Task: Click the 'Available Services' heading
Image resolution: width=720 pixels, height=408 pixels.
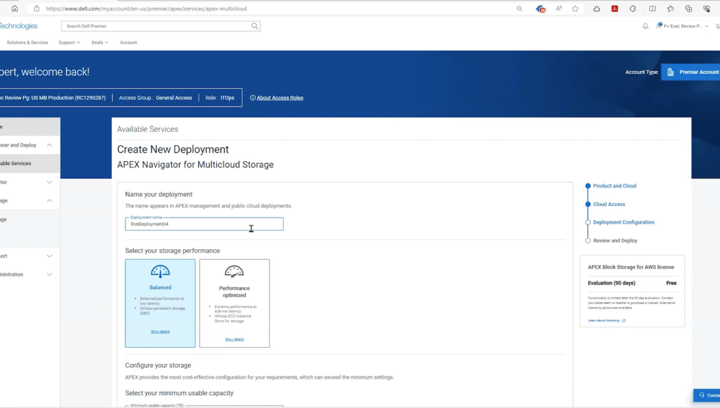Action: click(x=148, y=129)
